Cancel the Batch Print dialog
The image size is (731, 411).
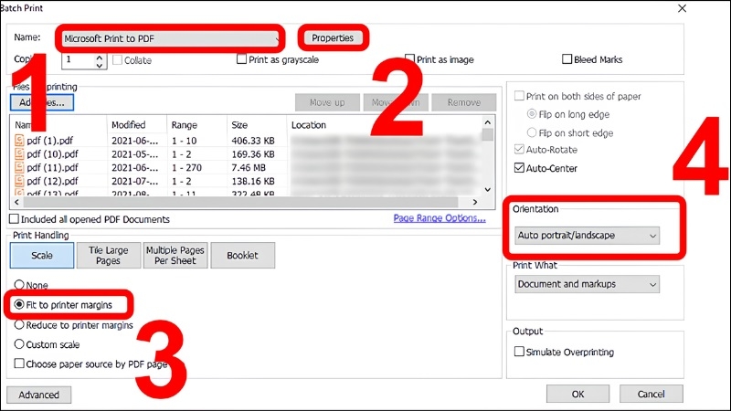(651, 395)
